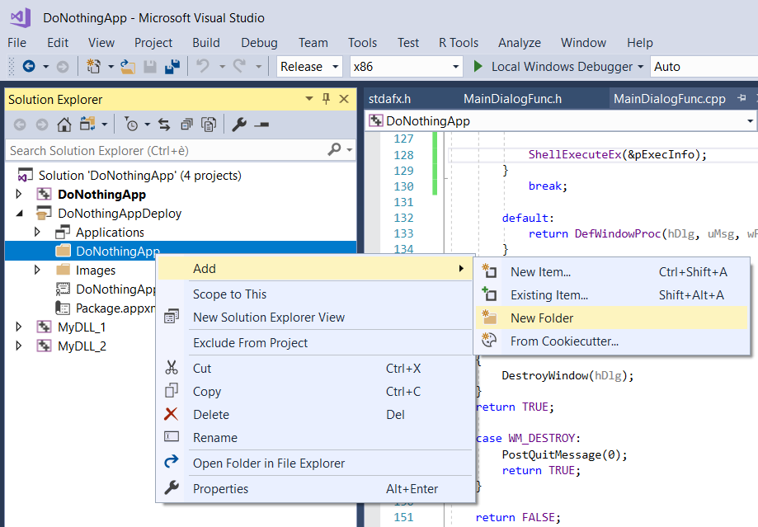
Task: Click the Open File folder icon in toolbar
Action: pyautogui.click(x=128, y=66)
